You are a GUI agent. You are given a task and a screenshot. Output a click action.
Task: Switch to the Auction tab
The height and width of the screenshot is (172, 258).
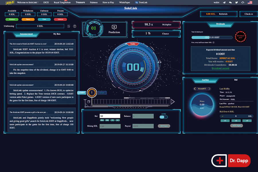pyautogui.click(x=205, y=80)
